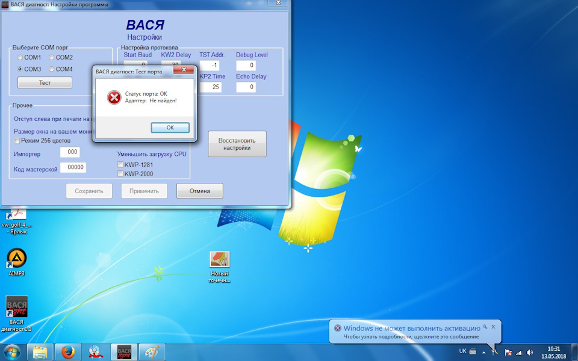Click the Код мастерской input field
Screen dimensions: 578x361
click(73, 167)
